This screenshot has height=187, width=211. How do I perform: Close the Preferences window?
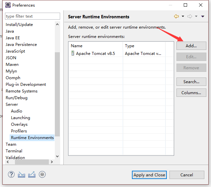click(x=201, y=5)
